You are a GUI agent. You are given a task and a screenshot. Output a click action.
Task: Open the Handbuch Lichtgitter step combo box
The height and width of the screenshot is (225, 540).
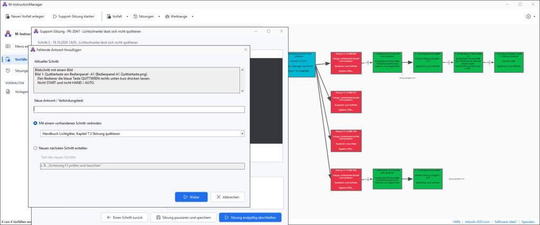click(x=142, y=133)
